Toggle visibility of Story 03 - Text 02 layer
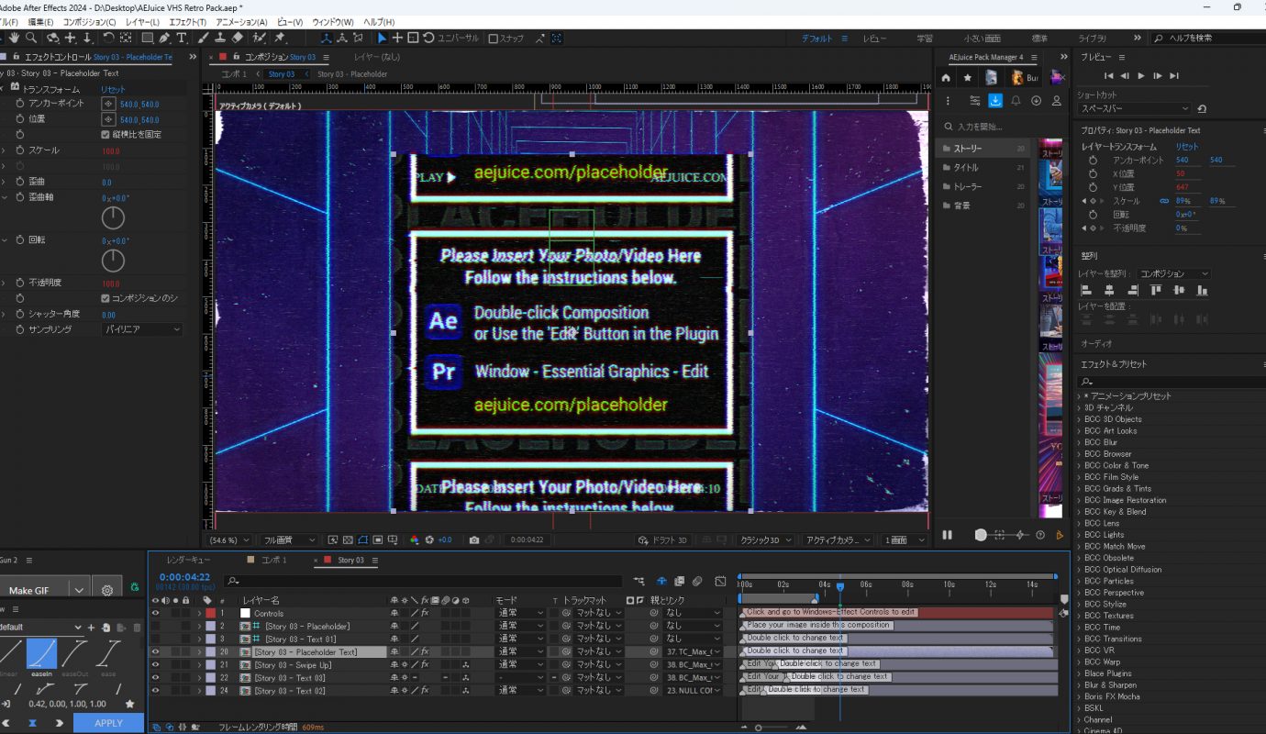Image resolution: width=1266 pixels, height=734 pixels. pos(155,690)
